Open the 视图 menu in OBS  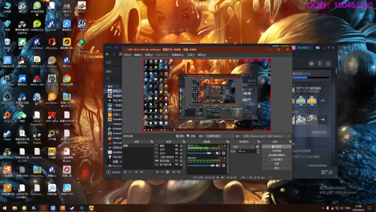pyautogui.click(x=149, y=55)
